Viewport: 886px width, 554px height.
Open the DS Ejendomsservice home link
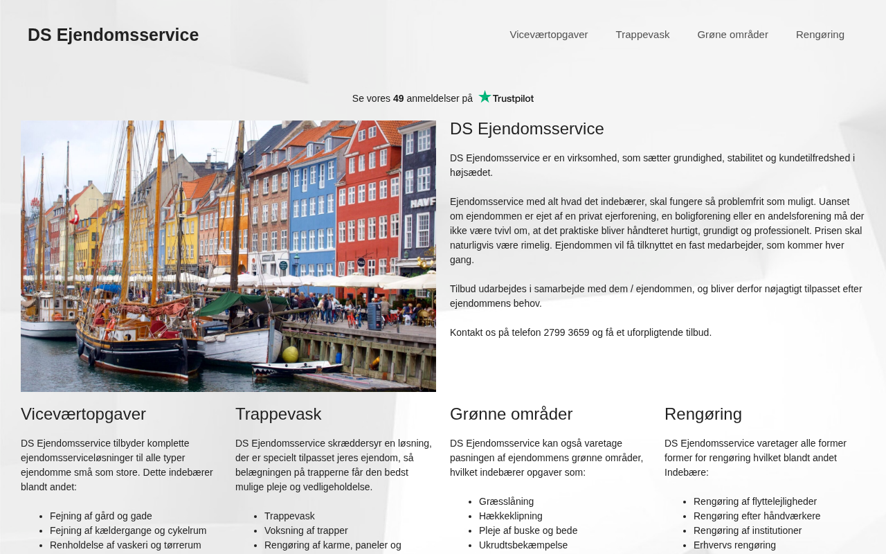(114, 35)
